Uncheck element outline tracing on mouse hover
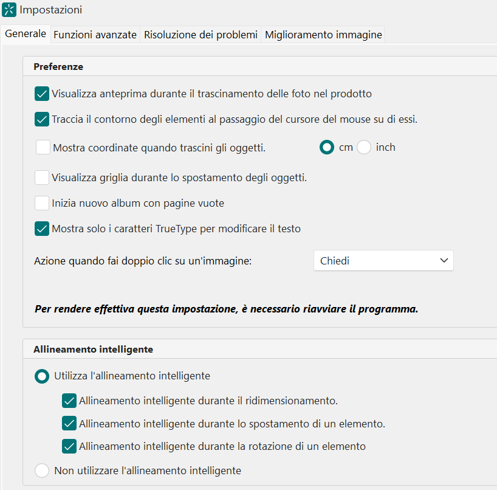 coord(41,119)
